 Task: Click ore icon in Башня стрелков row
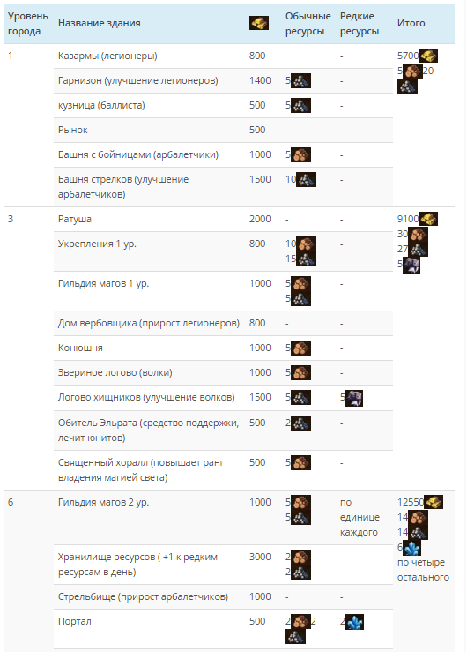point(306,180)
